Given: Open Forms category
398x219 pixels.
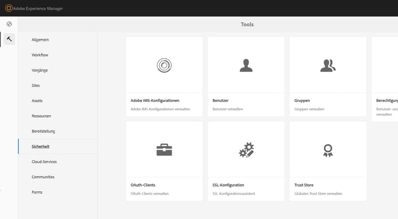Looking at the screenshot, I should tap(37, 192).
